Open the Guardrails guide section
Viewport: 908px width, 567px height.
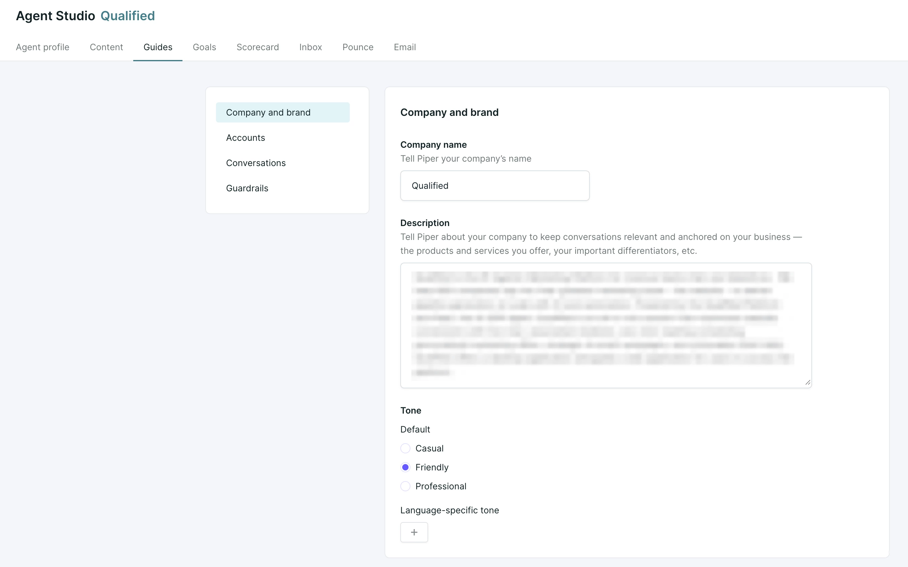point(247,188)
